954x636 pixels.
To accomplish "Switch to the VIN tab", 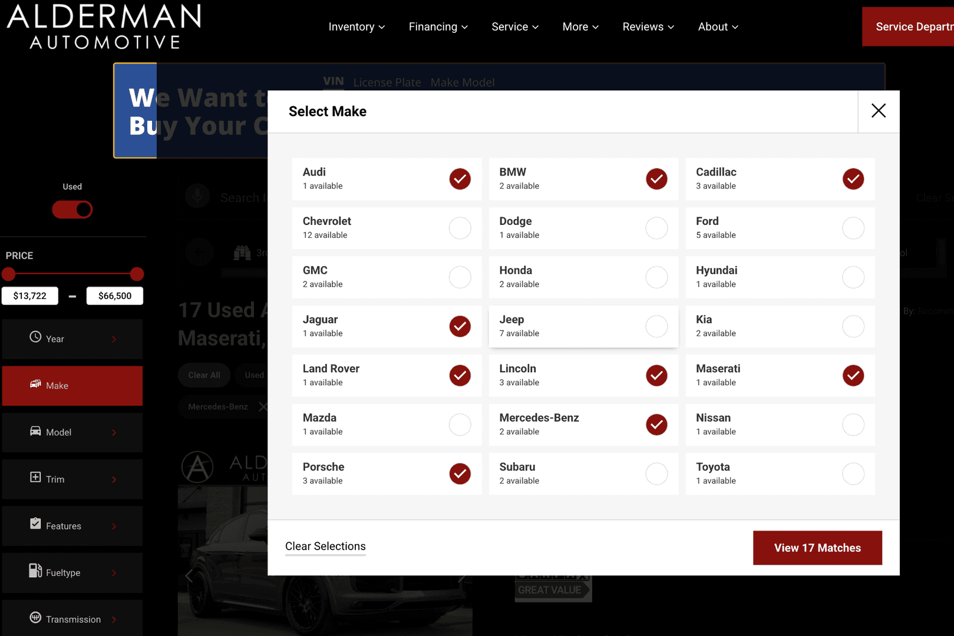I will [x=334, y=81].
